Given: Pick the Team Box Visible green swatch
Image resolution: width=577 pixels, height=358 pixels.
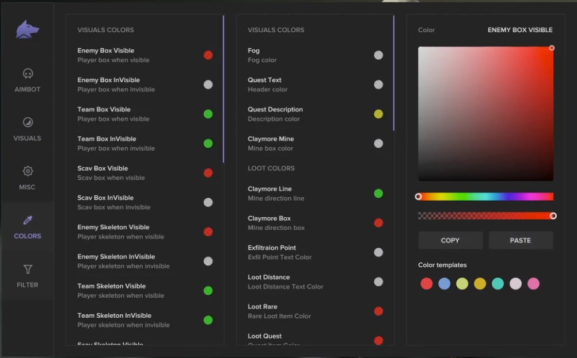Looking at the screenshot, I should click(208, 114).
